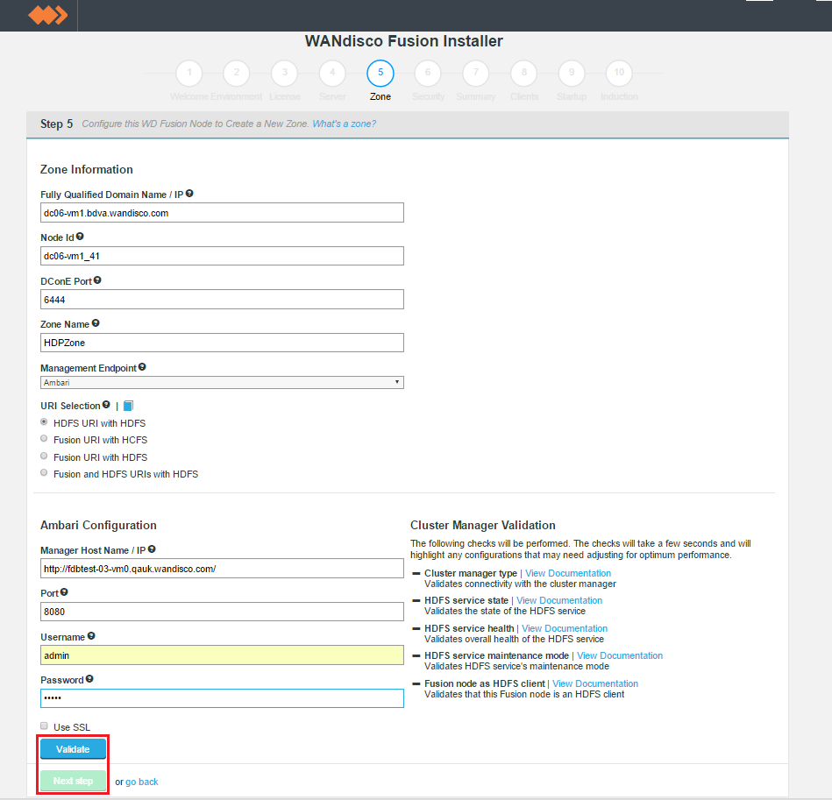Viewport: 832px width, 800px height.
Task: Open help icon next to Username
Action: (91, 635)
